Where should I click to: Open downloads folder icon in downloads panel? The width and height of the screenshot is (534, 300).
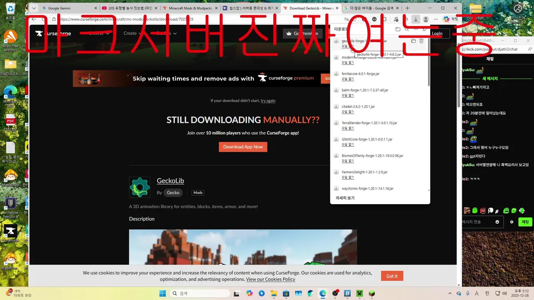point(398,29)
